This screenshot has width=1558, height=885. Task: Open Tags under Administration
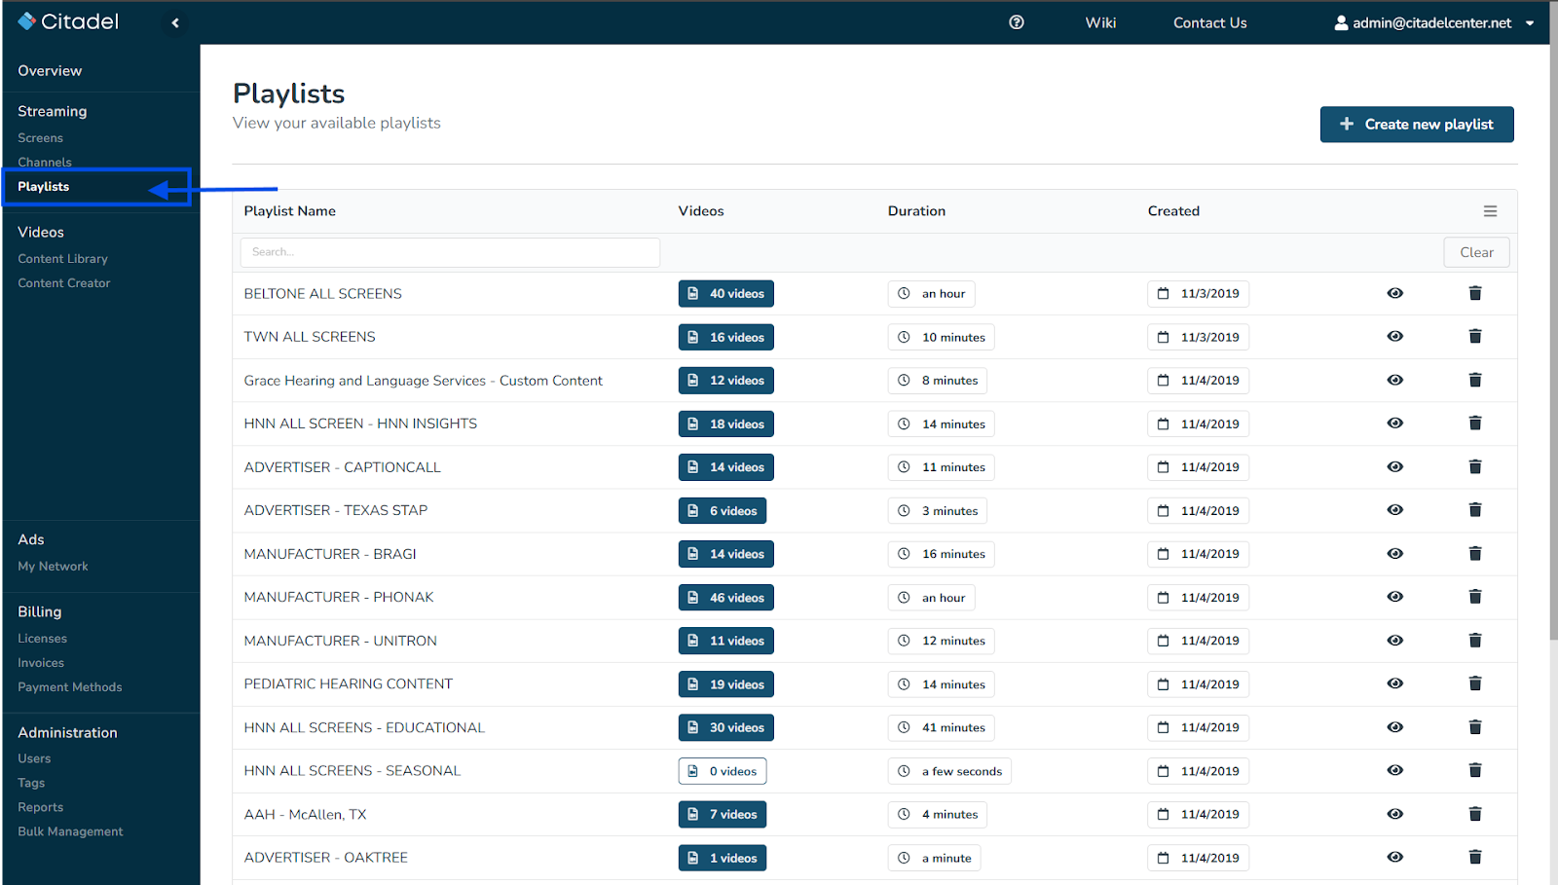coord(31,783)
